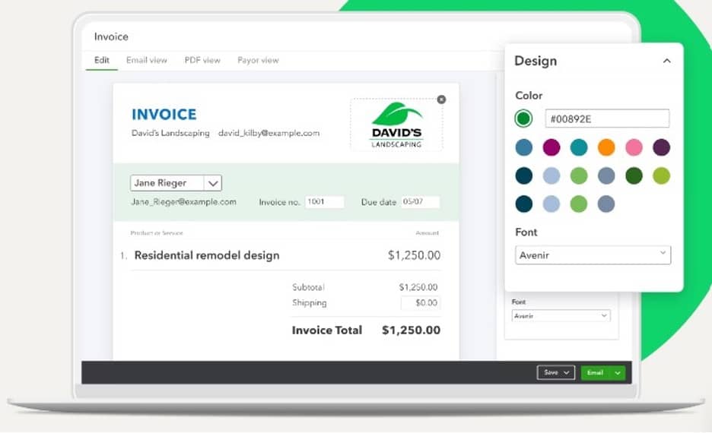Viewport: 712px width, 433px height.
Task: Choose the pink color swatch
Action: tap(634, 147)
